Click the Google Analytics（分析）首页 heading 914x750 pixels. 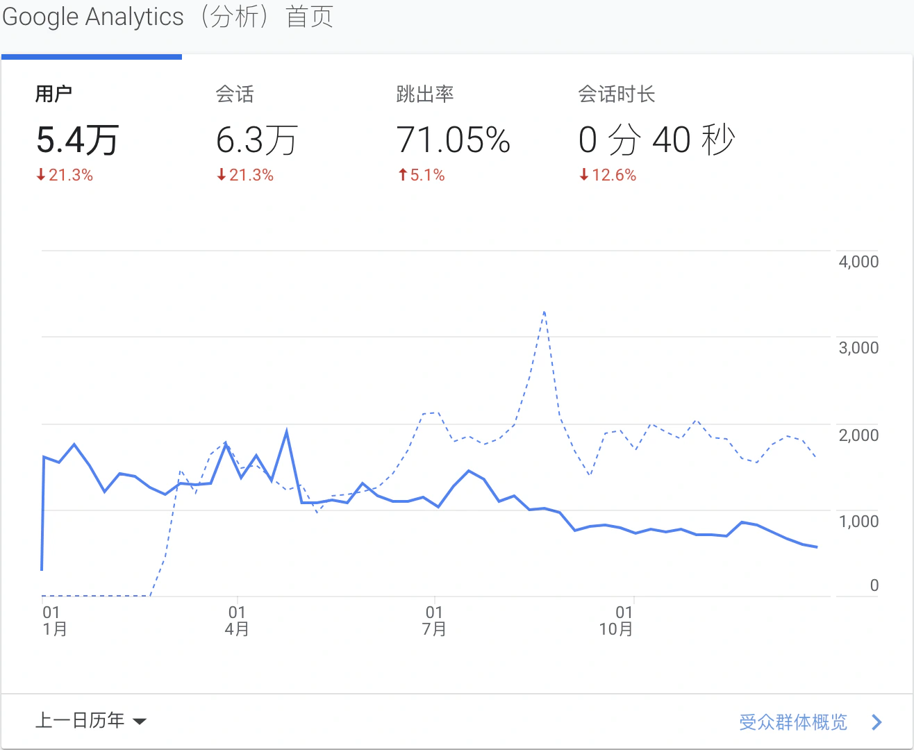click(168, 17)
